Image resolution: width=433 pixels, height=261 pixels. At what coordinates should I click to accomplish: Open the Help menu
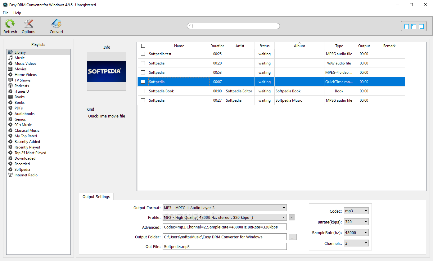point(17,13)
